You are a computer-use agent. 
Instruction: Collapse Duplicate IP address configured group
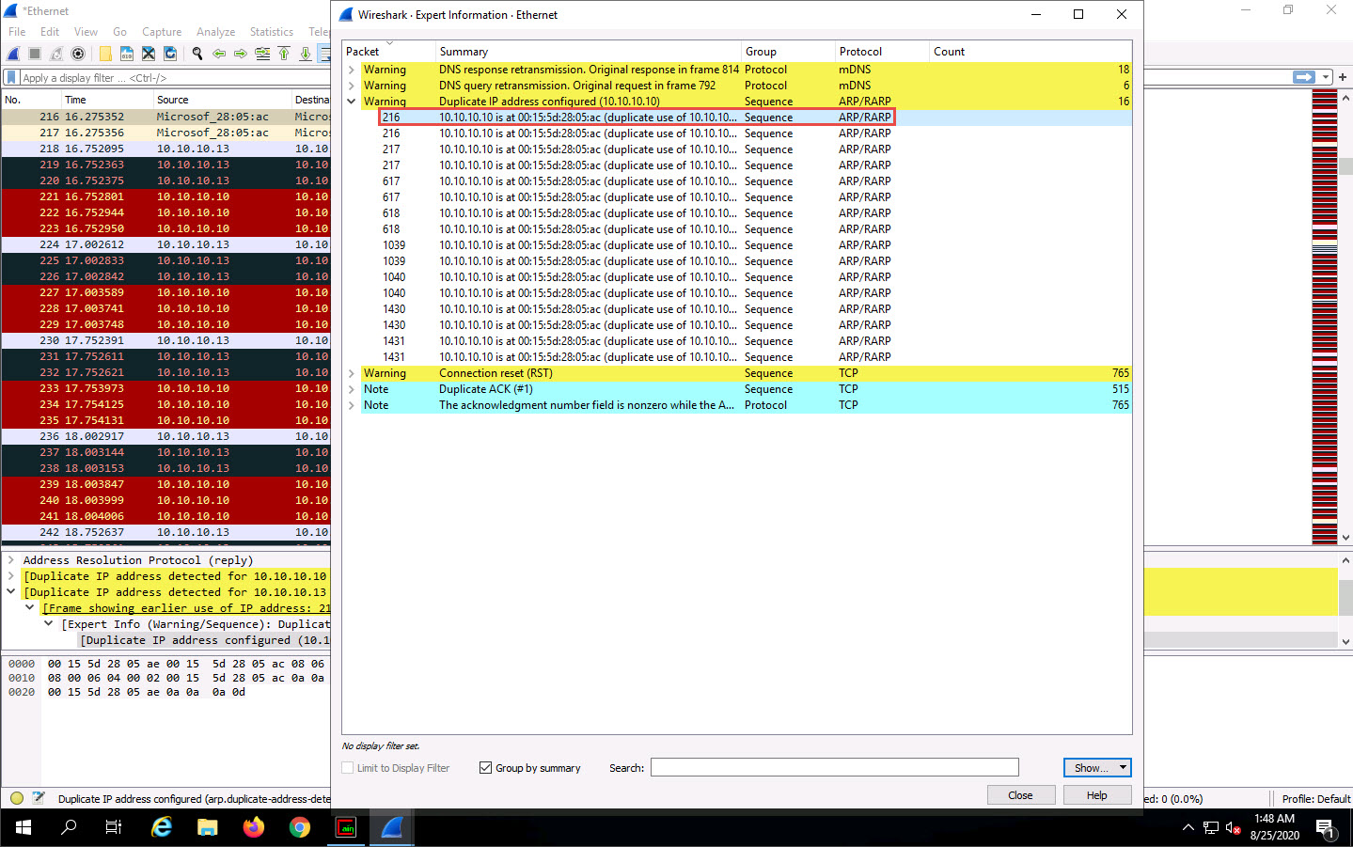point(352,102)
